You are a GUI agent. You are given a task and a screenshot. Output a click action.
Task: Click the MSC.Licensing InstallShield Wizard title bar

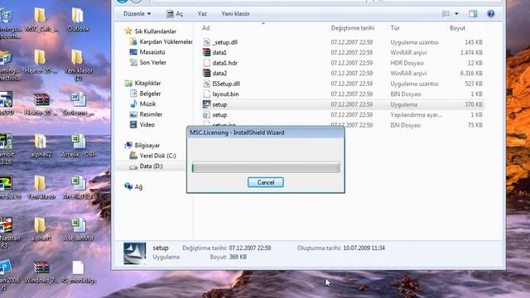266,132
